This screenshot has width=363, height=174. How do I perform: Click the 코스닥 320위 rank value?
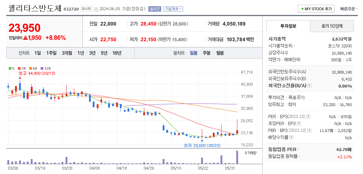(x=340, y=46)
